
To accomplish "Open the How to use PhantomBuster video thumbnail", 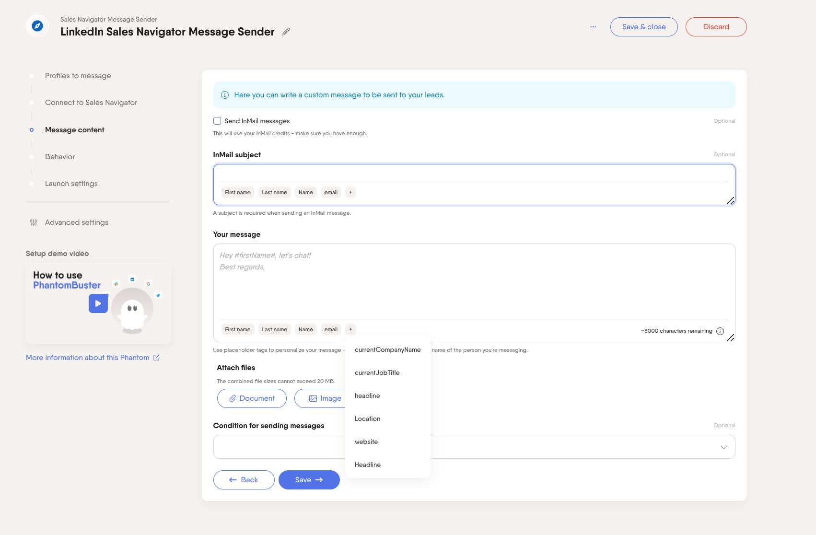I will click(98, 303).
